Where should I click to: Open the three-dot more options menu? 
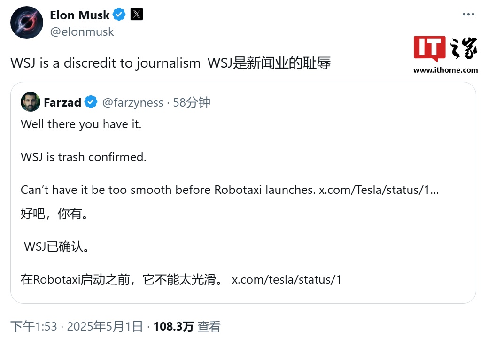(x=468, y=14)
